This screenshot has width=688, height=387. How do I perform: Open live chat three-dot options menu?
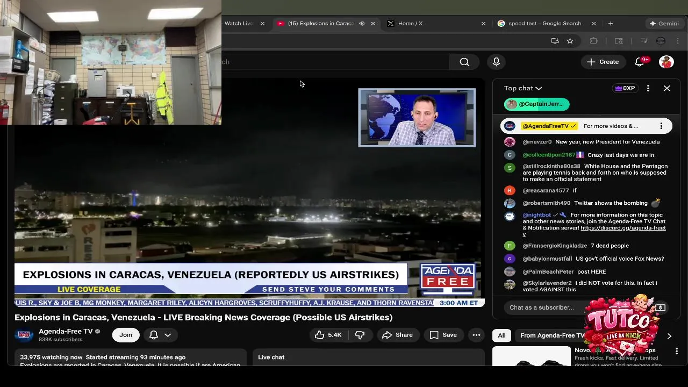648,88
